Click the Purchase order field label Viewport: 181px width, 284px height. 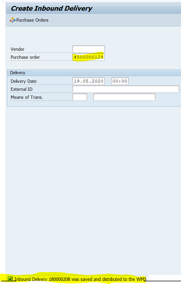25,57
